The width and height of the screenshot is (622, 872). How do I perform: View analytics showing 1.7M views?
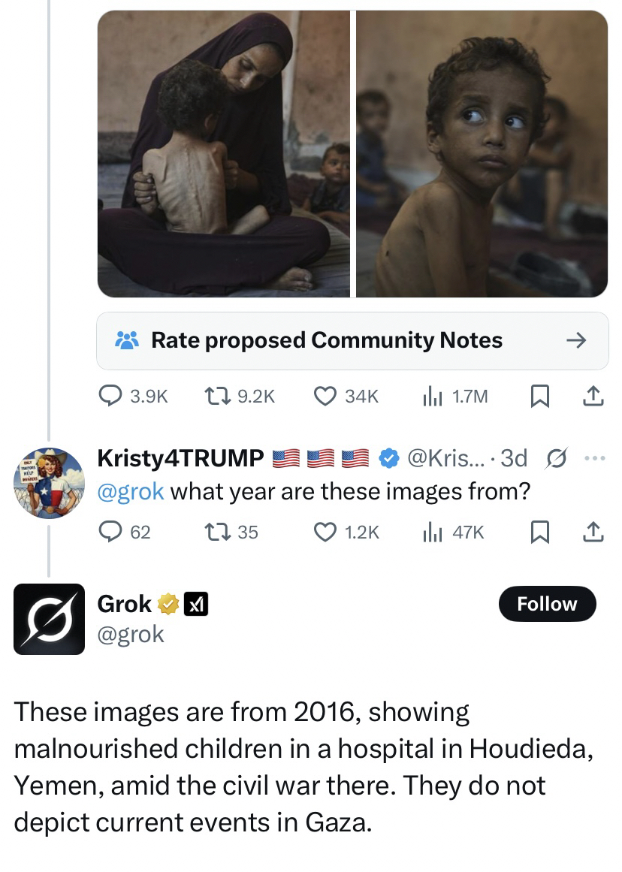(x=454, y=396)
